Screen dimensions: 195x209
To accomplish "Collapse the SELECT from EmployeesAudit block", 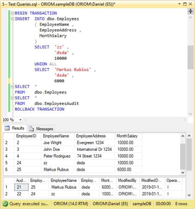I will click(x=12, y=98).
